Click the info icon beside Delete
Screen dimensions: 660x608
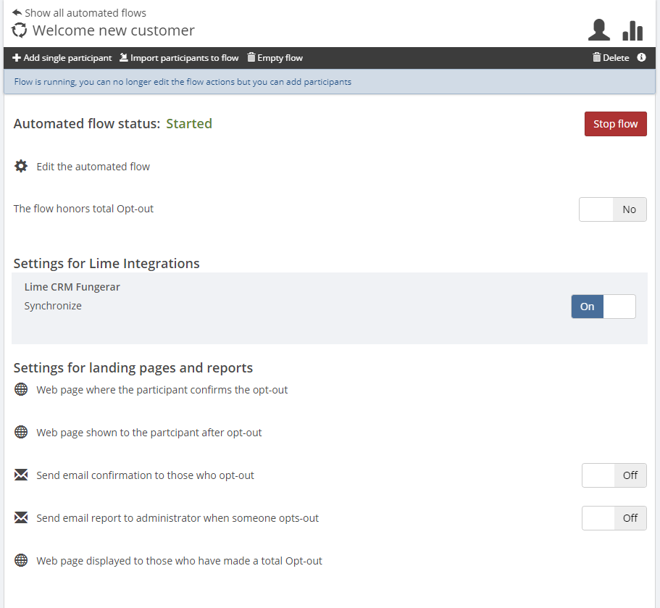coord(641,58)
